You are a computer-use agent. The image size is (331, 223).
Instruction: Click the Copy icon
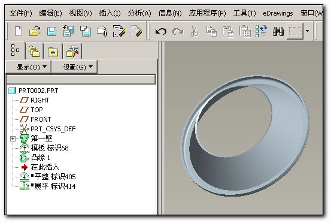click(x=211, y=31)
